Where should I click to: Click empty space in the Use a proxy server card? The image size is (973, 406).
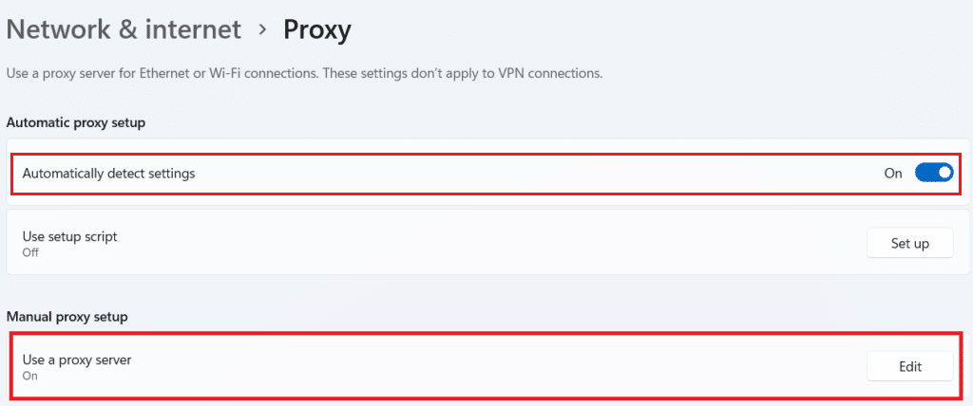tap(475, 366)
